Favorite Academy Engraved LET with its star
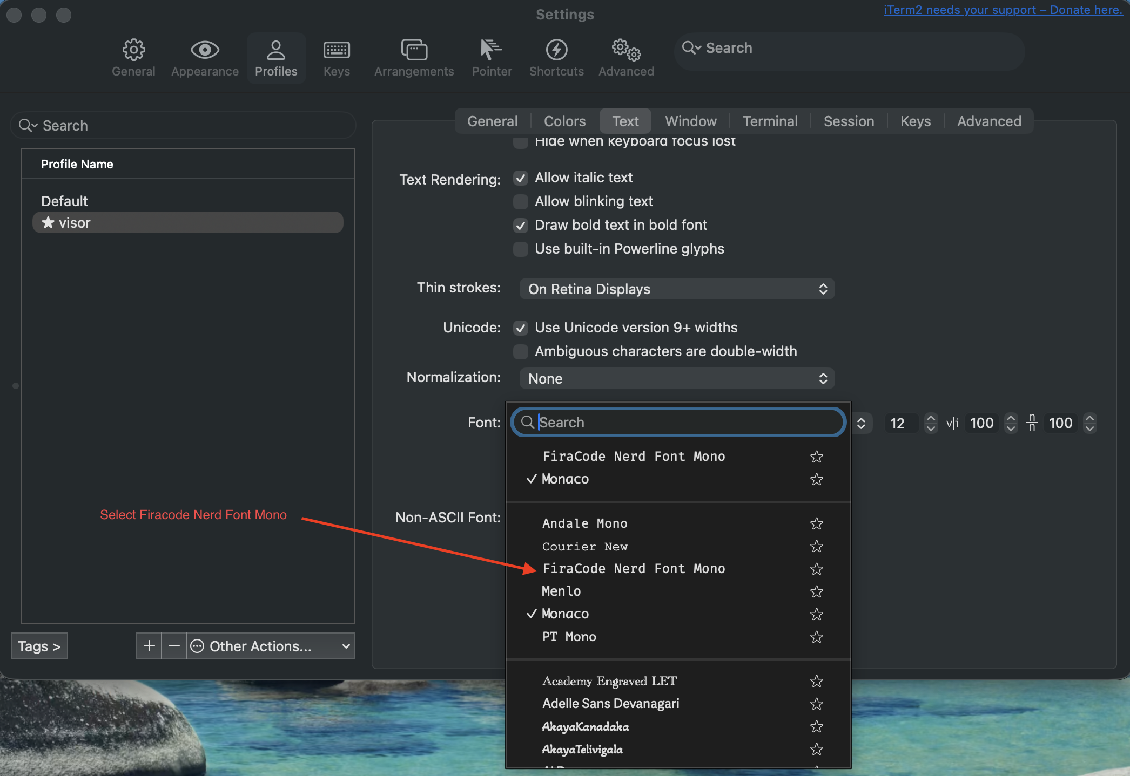This screenshot has width=1130, height=776. [x=816, y=682]
